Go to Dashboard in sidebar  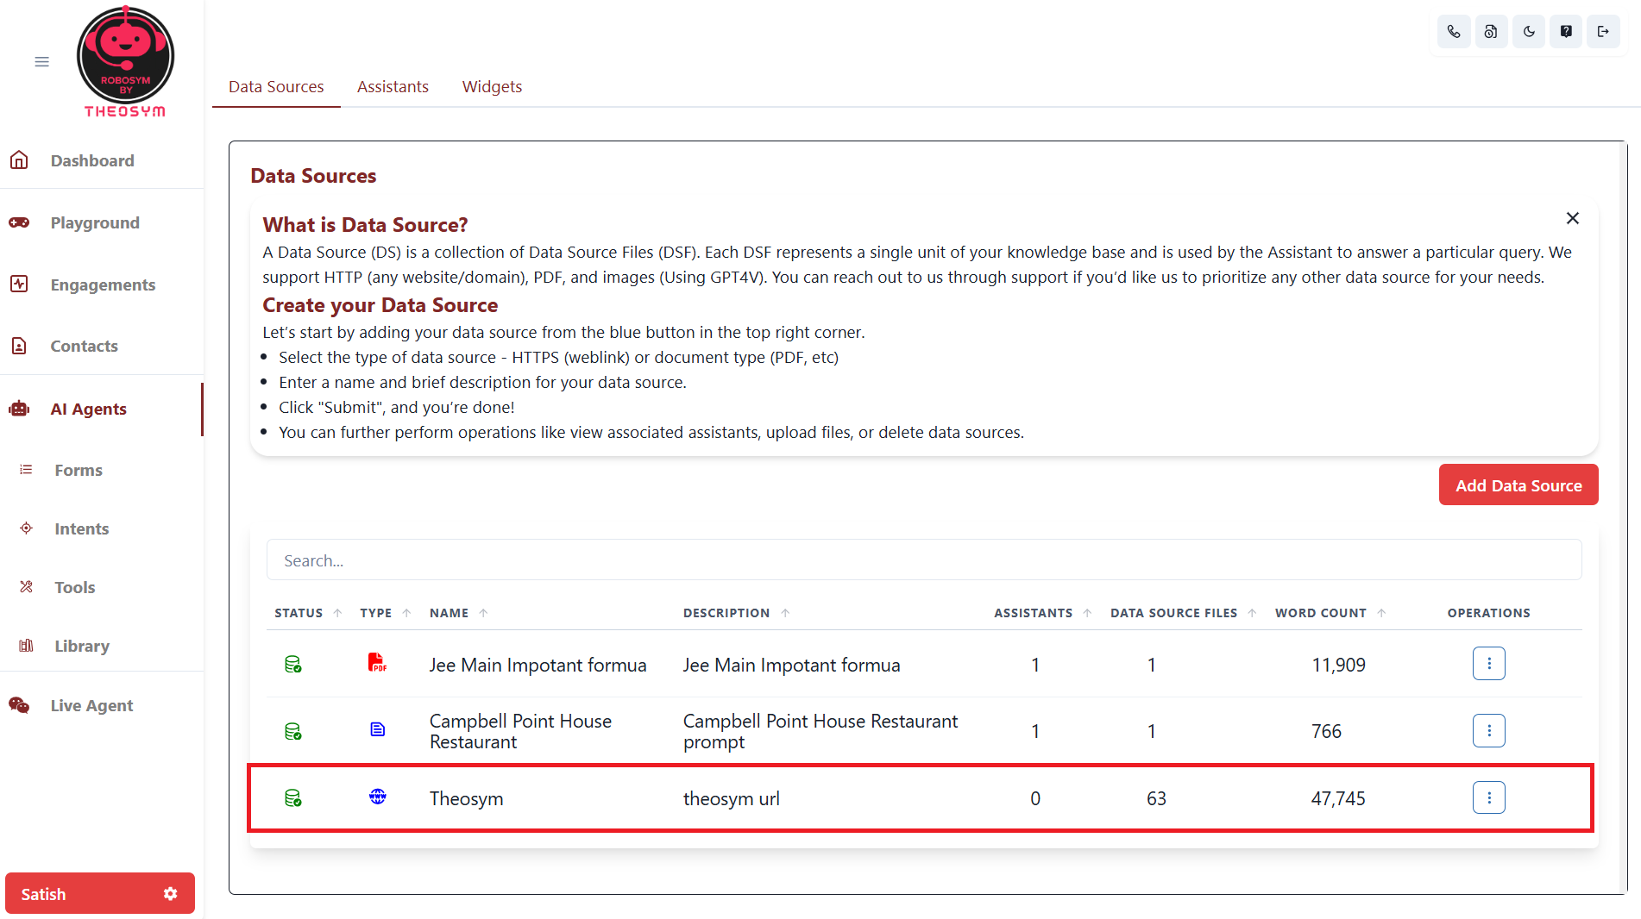tap(92, 160)
